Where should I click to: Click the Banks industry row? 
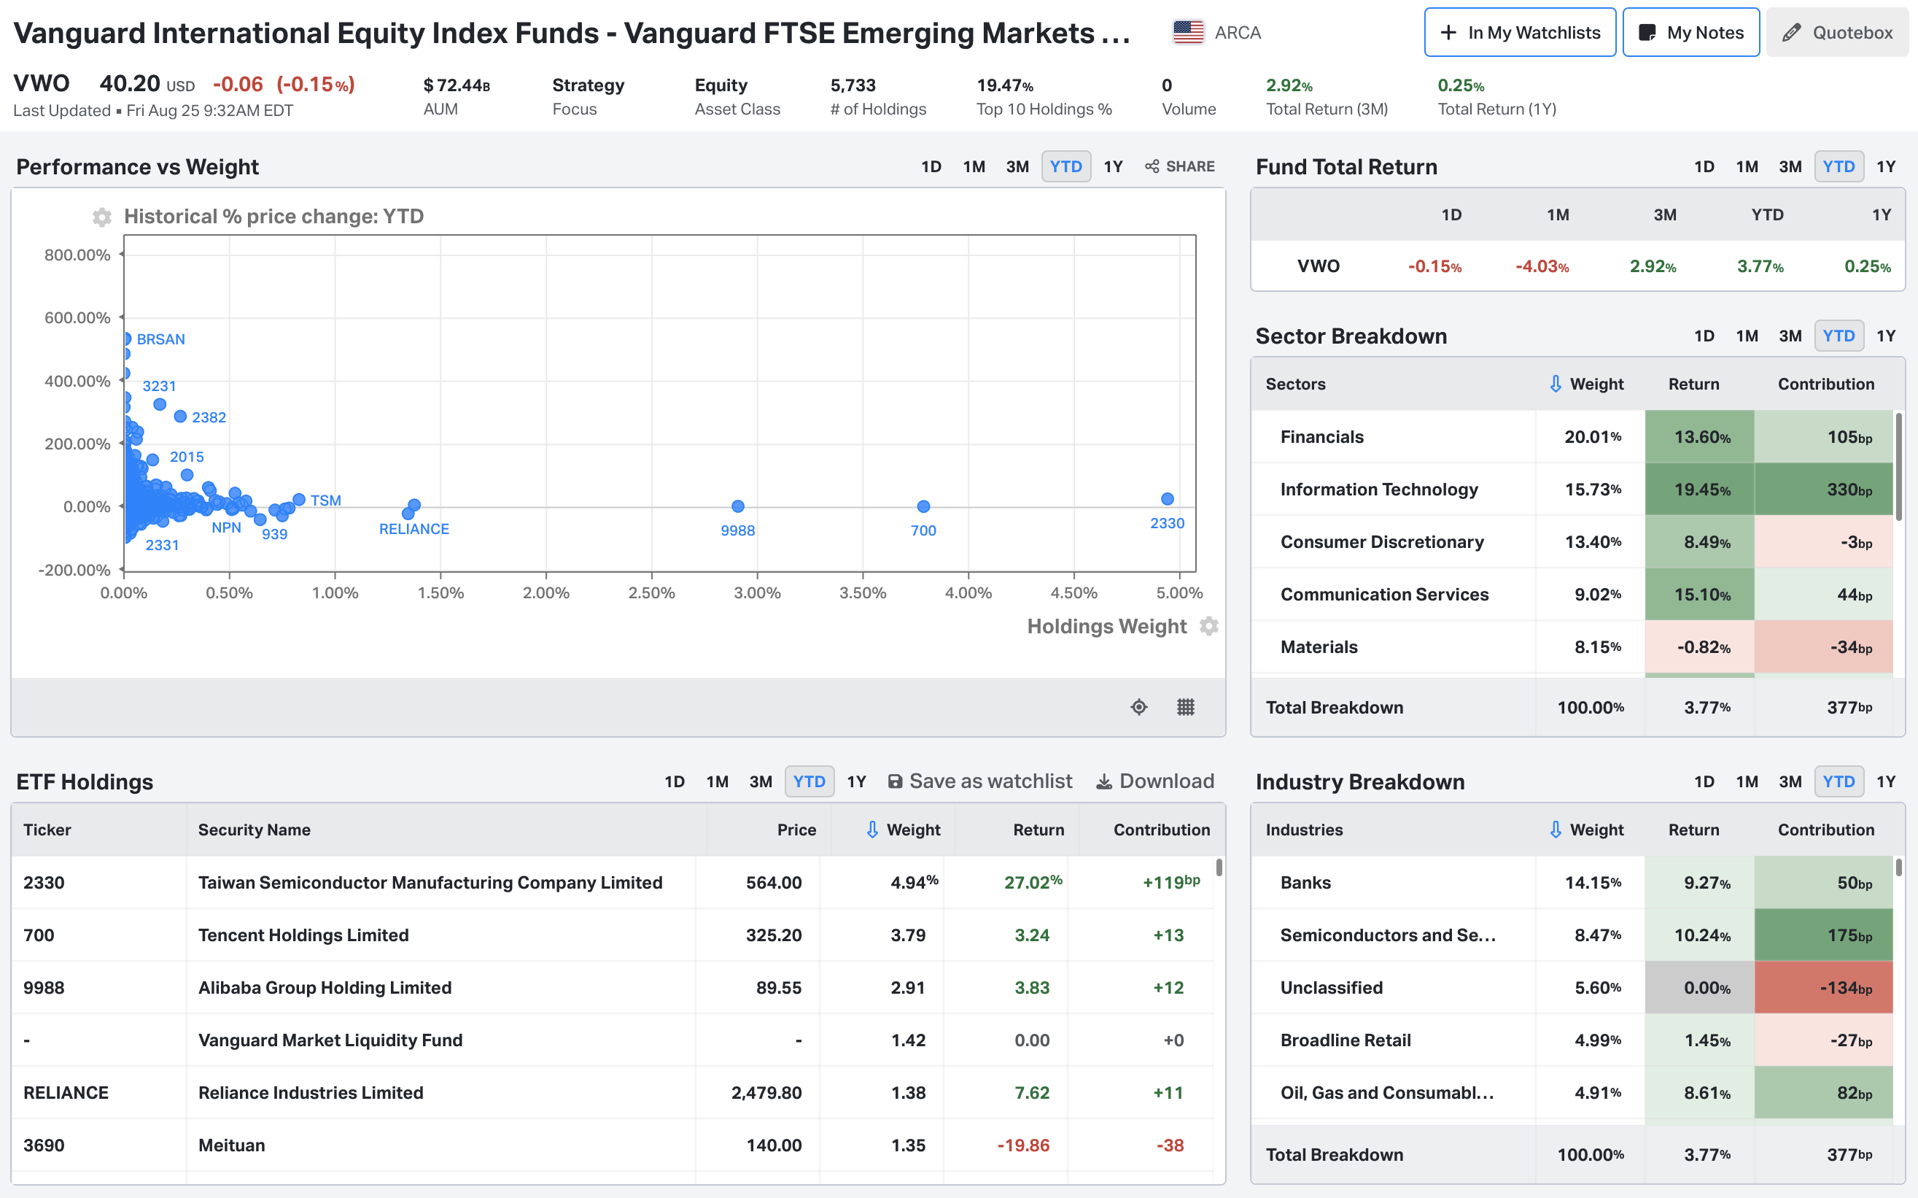point(1572,883)
